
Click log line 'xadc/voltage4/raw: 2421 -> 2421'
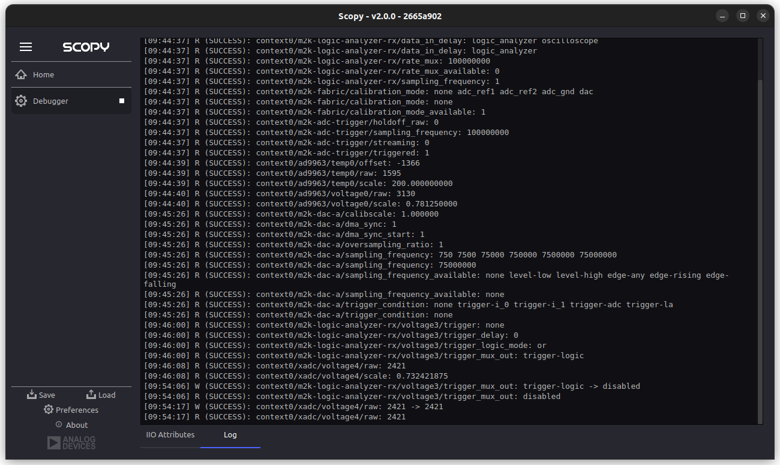(x=293, y=407)
